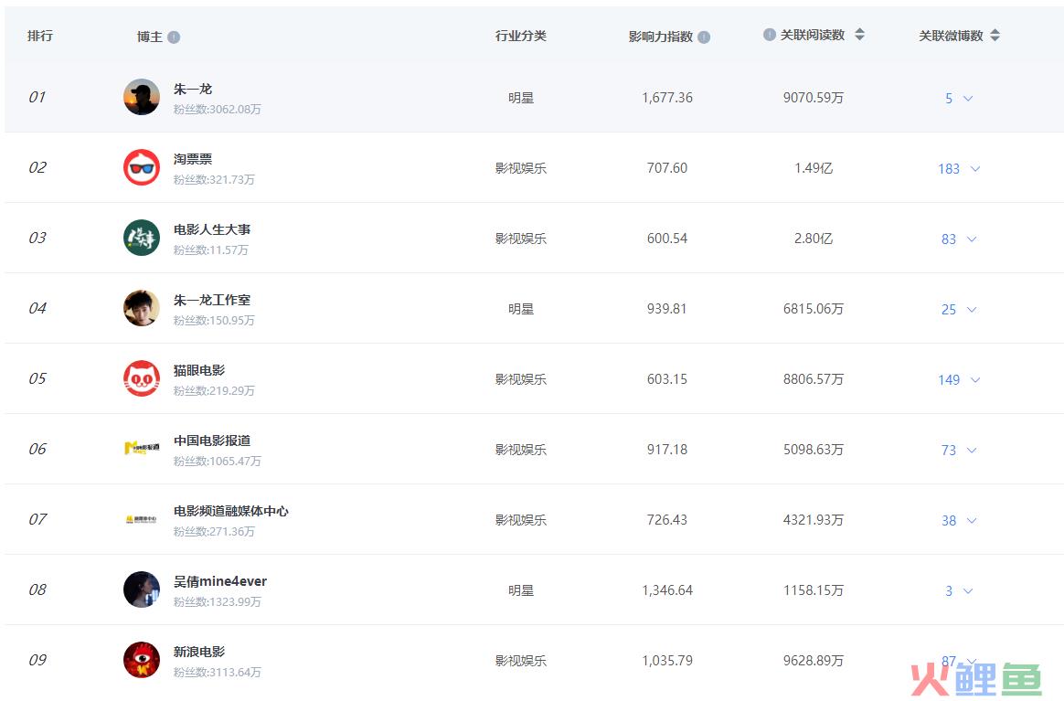Select follower count 粉丝数:1065.47万
The image size is (1064, 701).
pyautogui.click(x=218, y=462)
